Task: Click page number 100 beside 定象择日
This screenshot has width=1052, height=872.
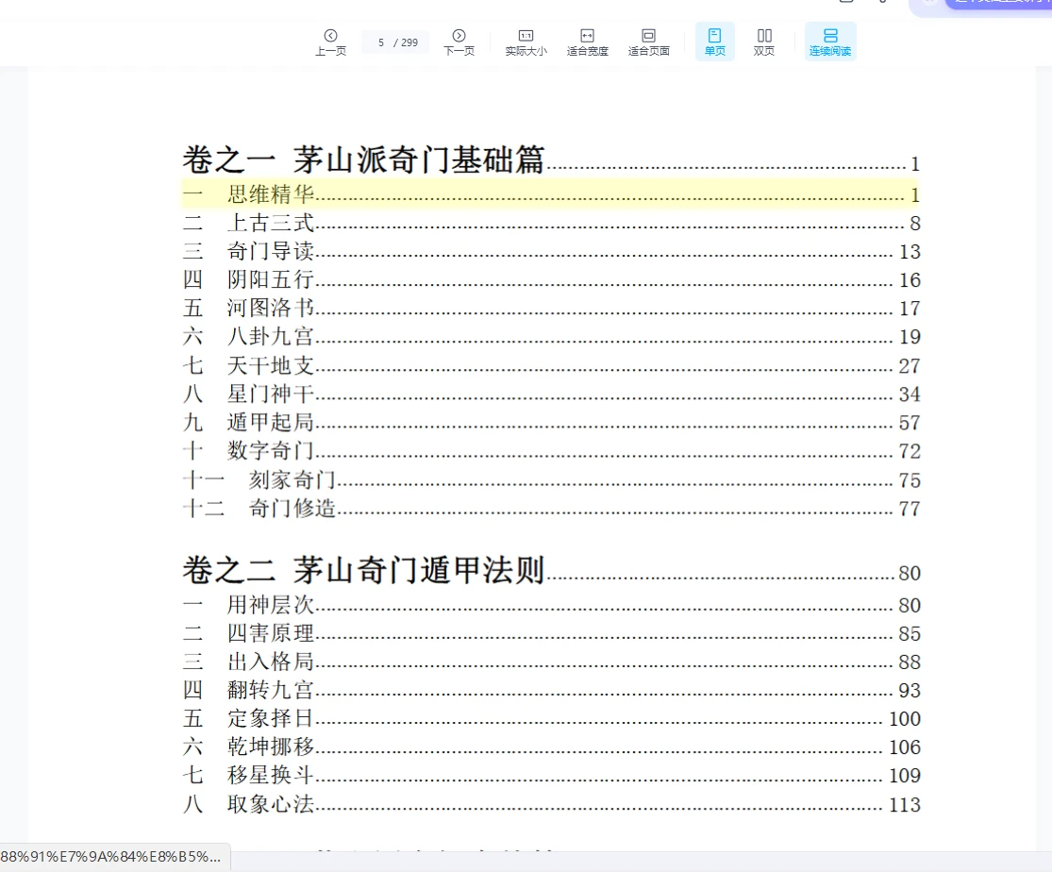Action: point(905,719)
